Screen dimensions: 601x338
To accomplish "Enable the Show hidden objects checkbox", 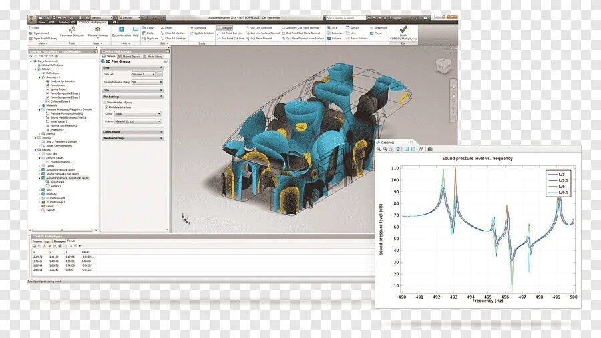I will click(x=105, y=103).
